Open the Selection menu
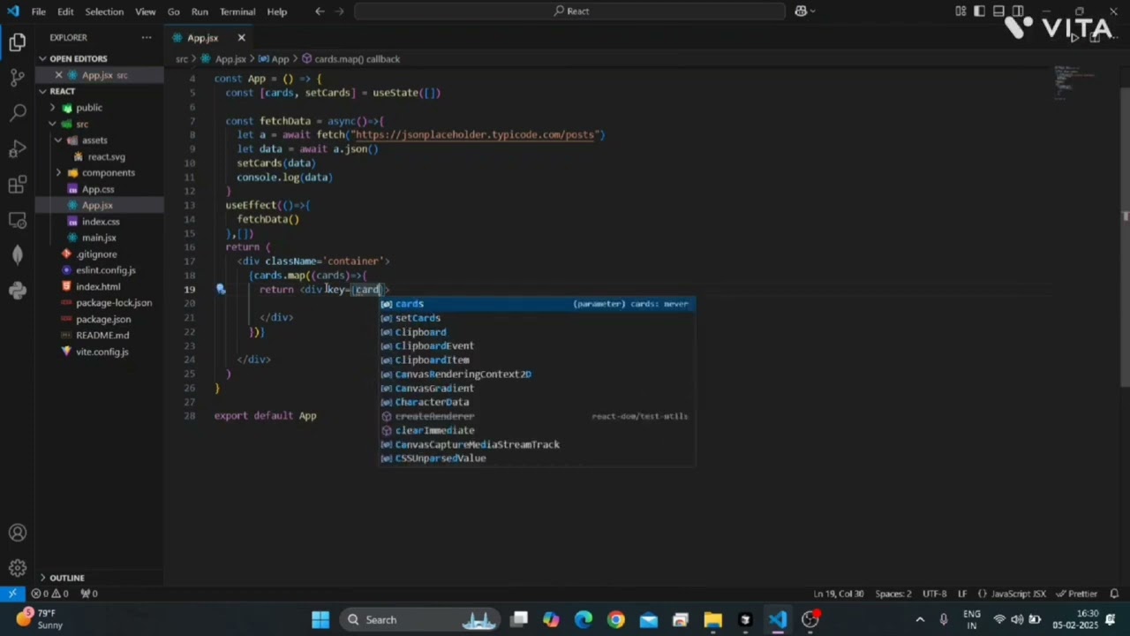 [104, 11]
